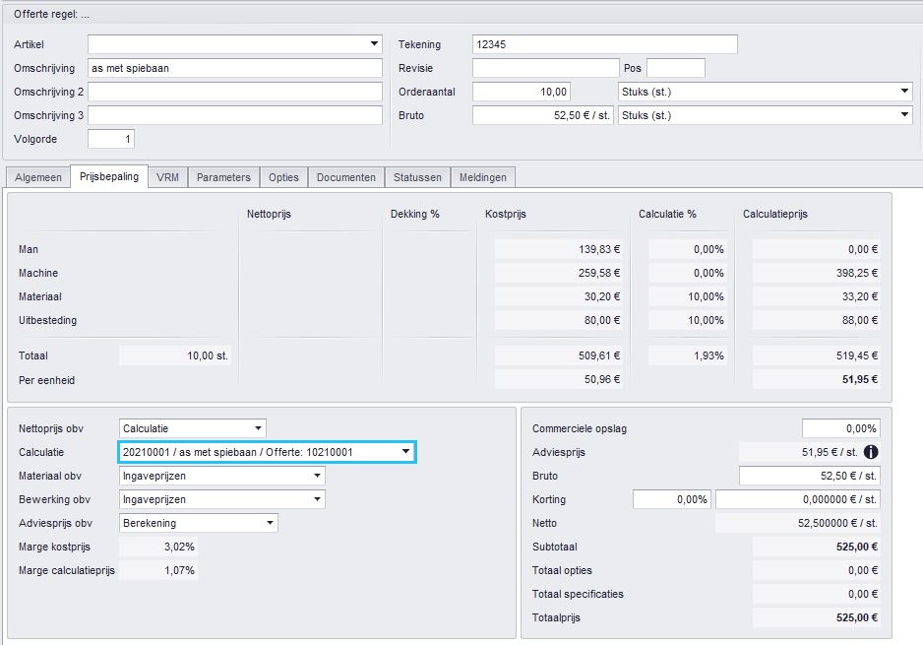Click the Omschrijving input field
The height and width of the screenshot is (645, 923).
[x=235, y=68]
